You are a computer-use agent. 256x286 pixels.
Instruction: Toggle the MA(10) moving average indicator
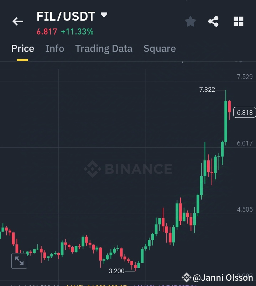coord(142,285)
